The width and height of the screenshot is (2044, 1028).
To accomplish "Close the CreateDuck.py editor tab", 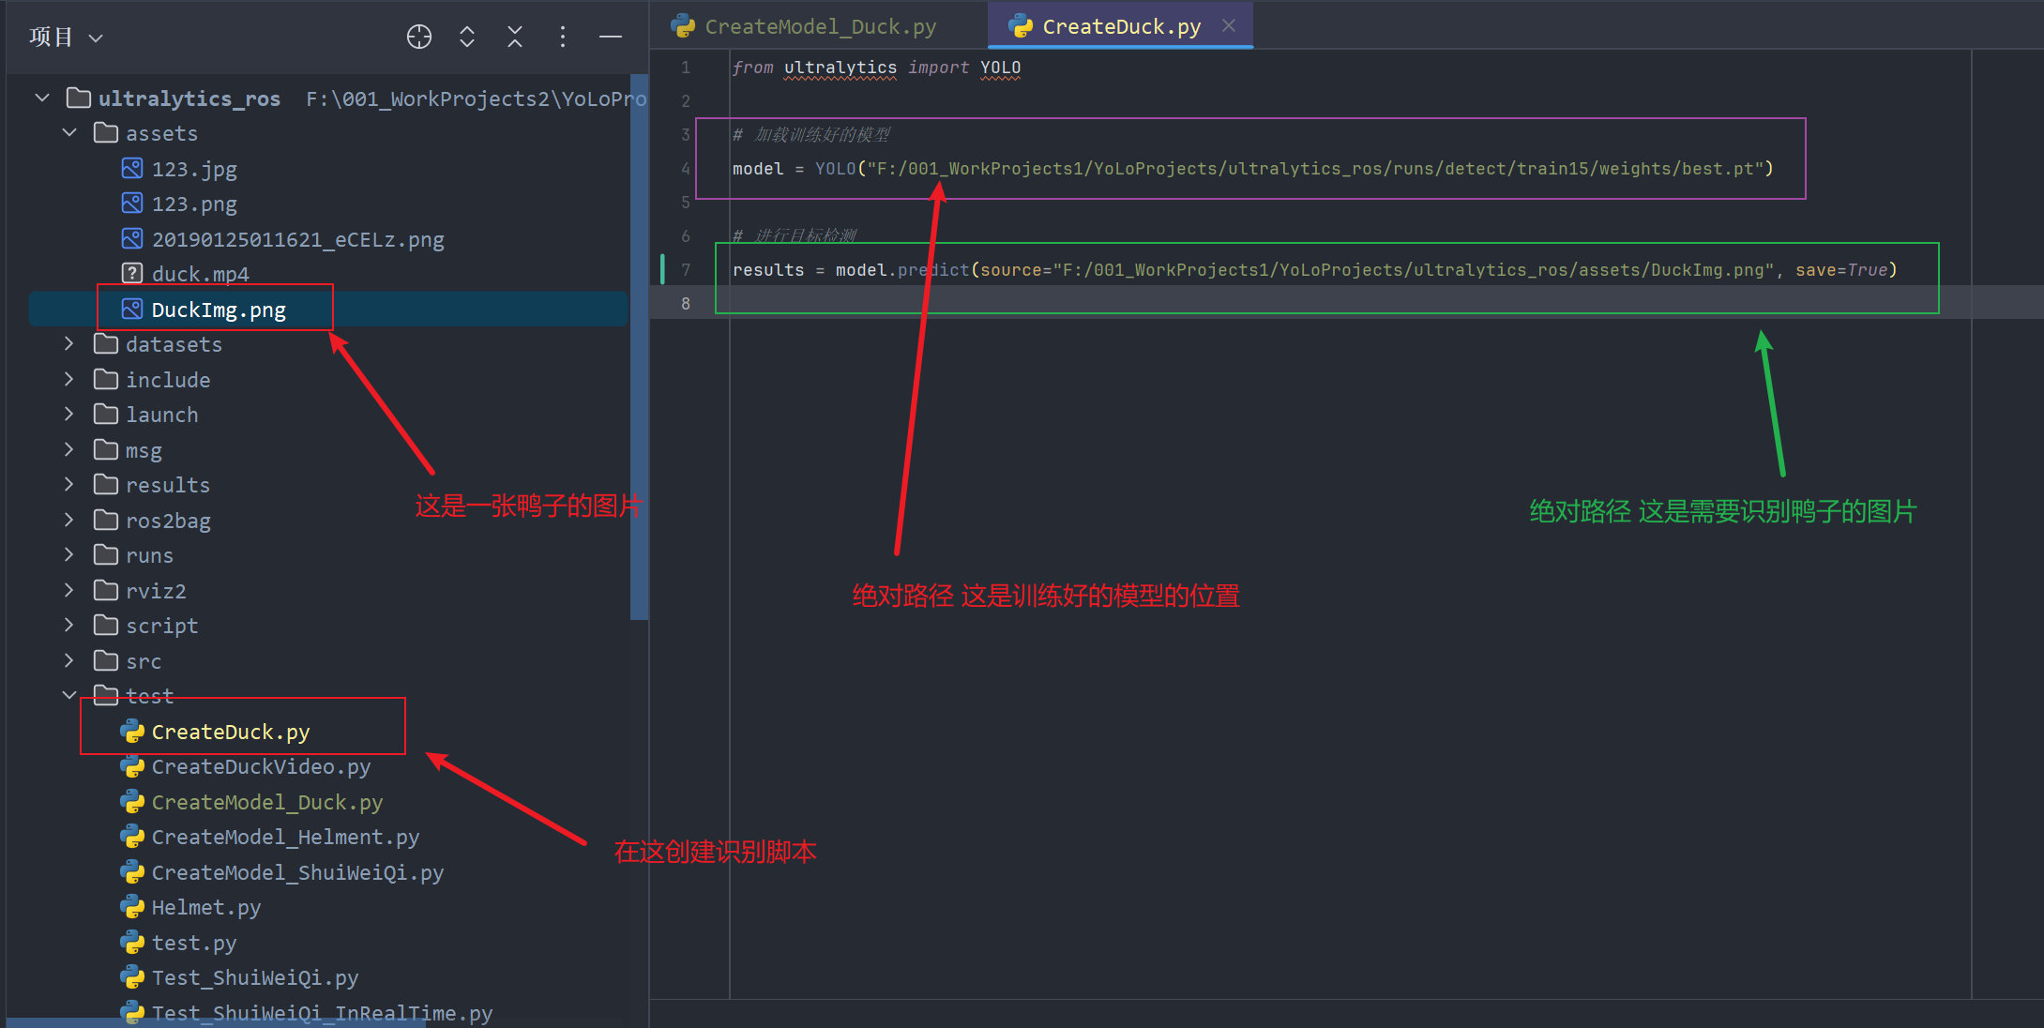I will point(1229,25).
